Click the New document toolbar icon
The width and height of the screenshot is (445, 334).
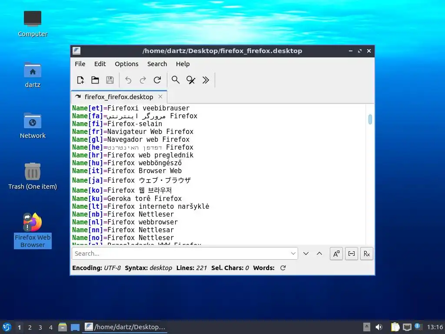point(80,80)
